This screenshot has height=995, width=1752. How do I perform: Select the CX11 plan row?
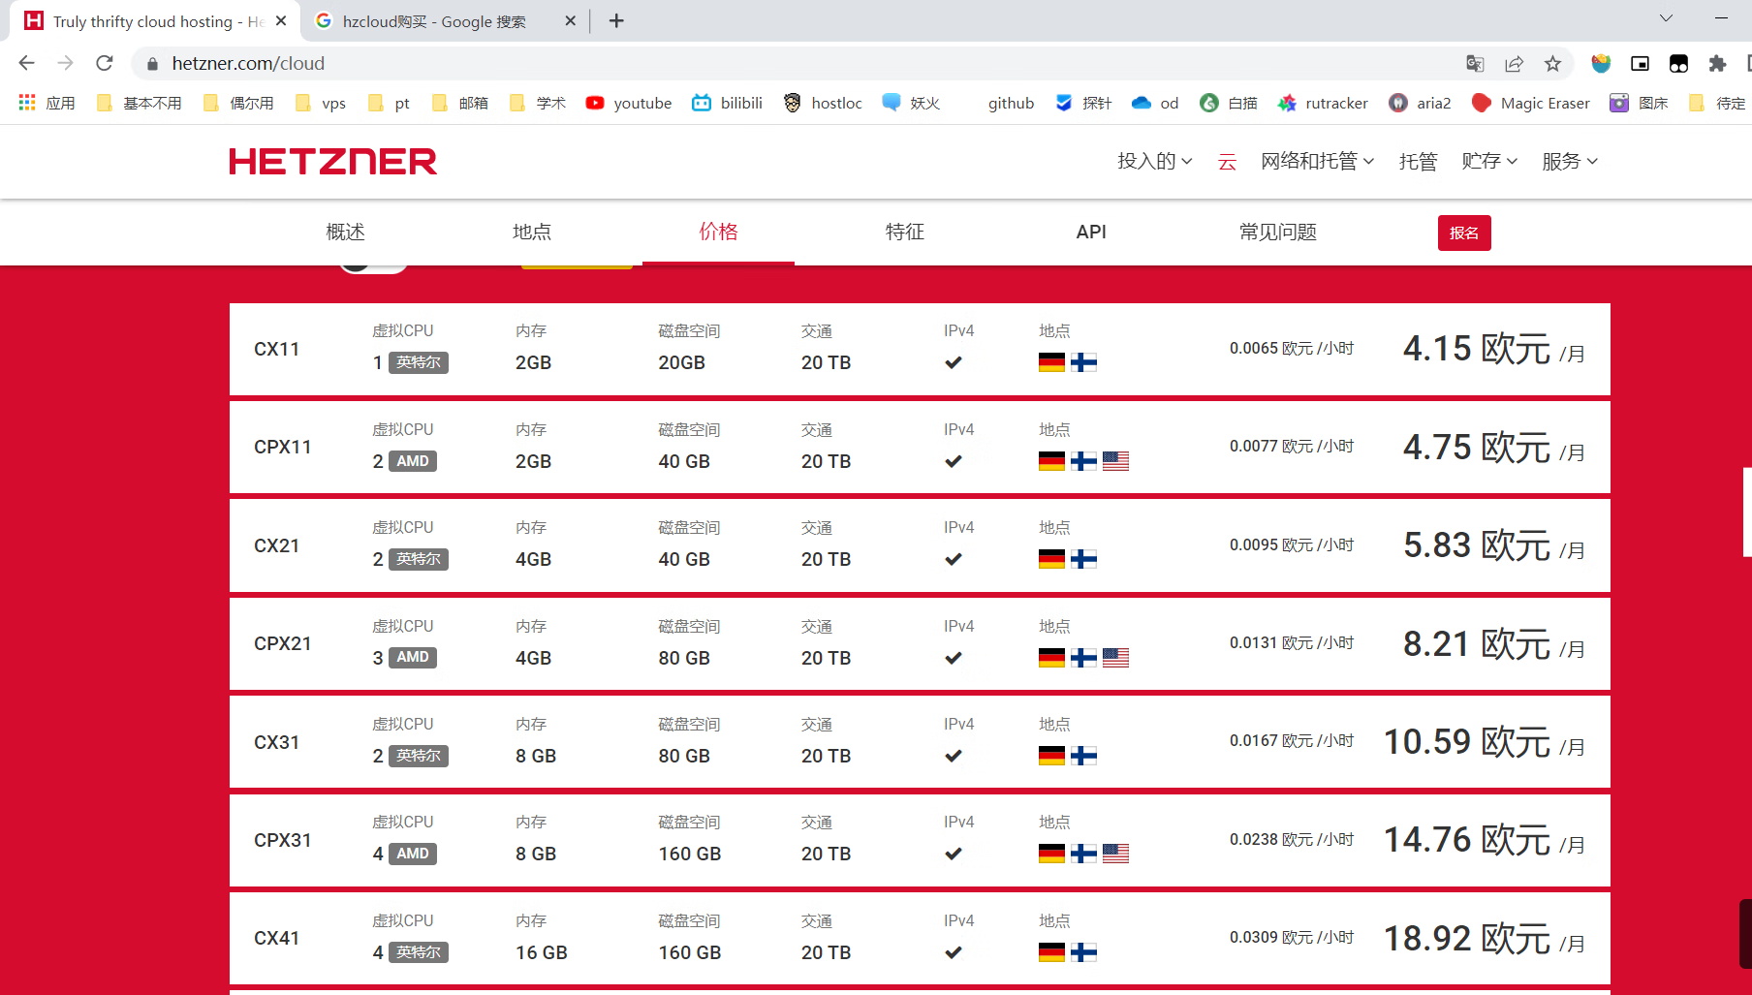click(920, 349)
